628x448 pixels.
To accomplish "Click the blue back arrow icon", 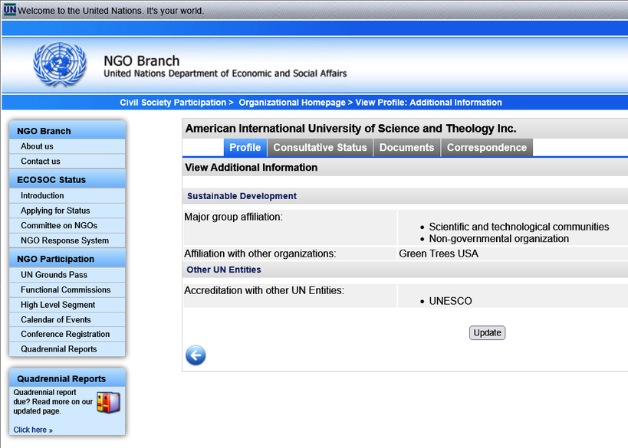I will point(196,355).
